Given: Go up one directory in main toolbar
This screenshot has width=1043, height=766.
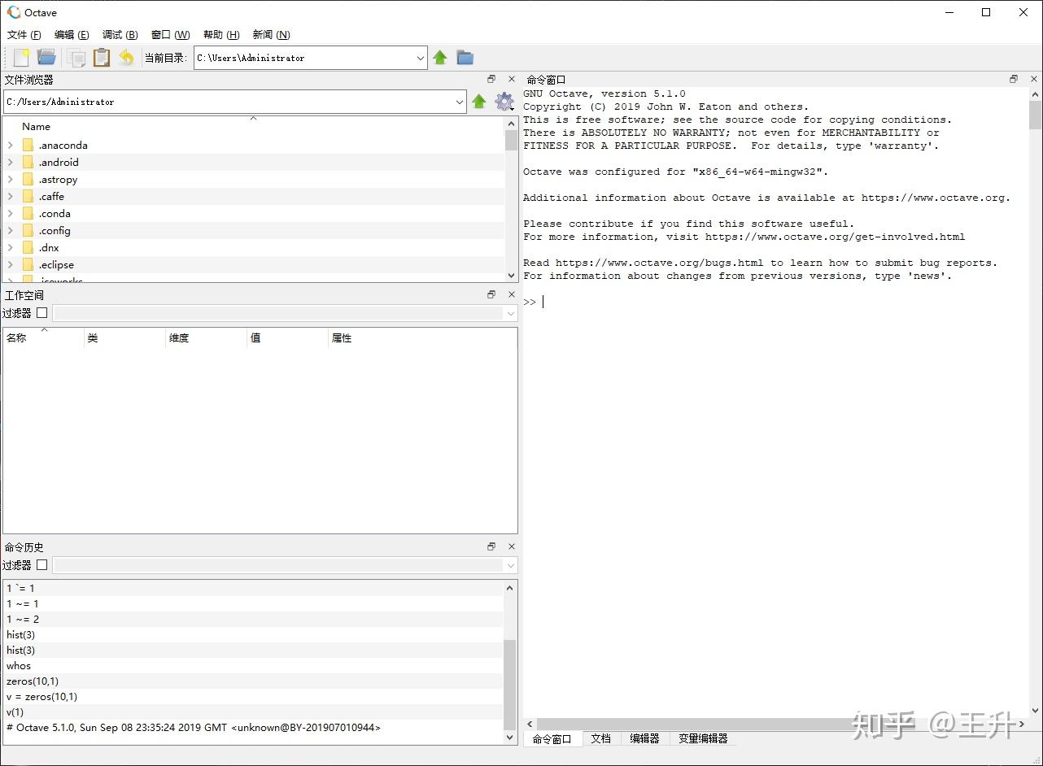Looking at the screenshot, I should click(x=440, y=57).
